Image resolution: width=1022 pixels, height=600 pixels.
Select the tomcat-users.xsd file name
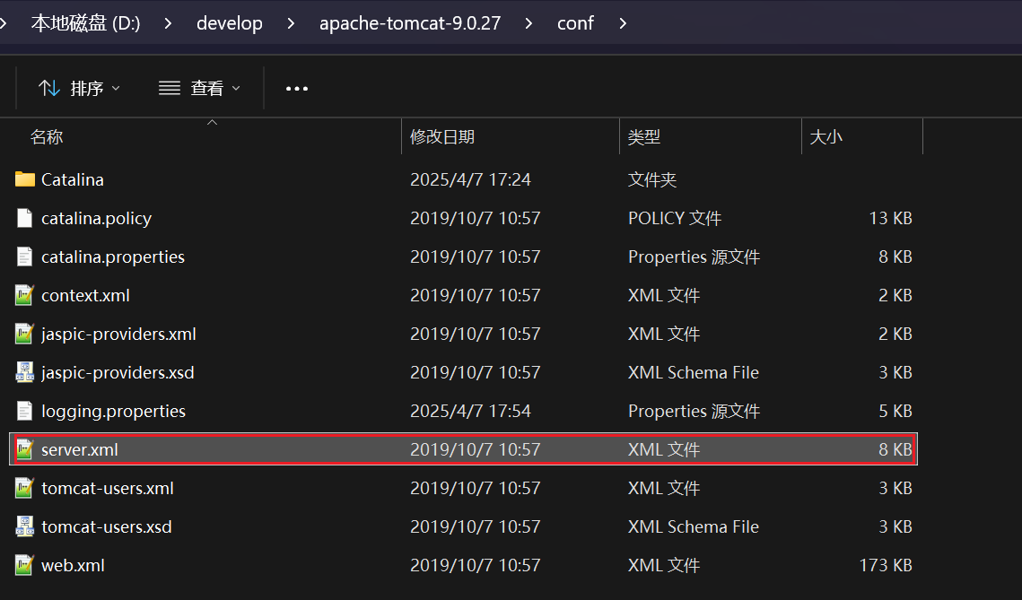coord(107,526)
